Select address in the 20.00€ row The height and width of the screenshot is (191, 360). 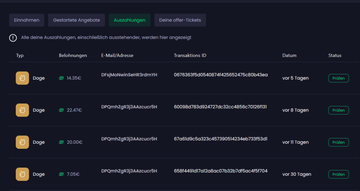click(129, 139)
